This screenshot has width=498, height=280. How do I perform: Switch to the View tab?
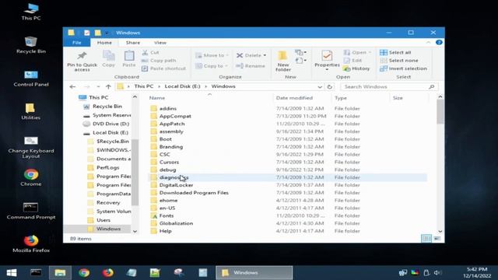160,42
